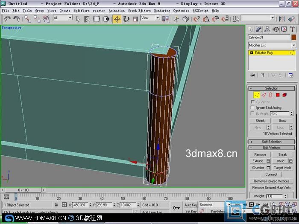Activate the Select and Scale tool
299x224 pixels.
click(x=135, y=19)
